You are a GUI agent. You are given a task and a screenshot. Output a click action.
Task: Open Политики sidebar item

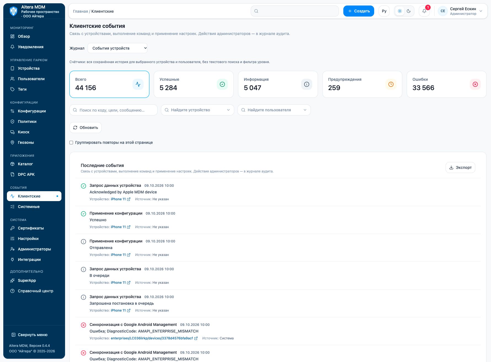[34, 121]
